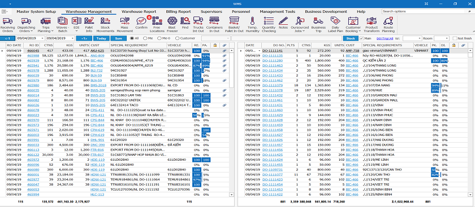Switch to the Billing Report tab
The image size is (475, 207).
click(x=178, y=11)
